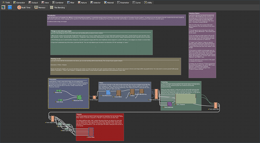Select the Basic Noise generator node
The width and height of the screenshot is (260, 143).
tap(60, 100)
